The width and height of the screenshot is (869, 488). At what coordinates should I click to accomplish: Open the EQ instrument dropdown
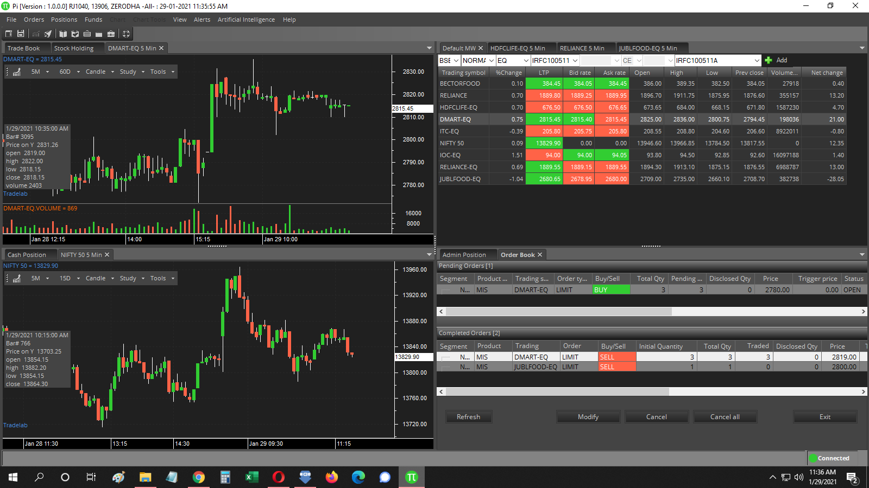[x=526, y=60]
